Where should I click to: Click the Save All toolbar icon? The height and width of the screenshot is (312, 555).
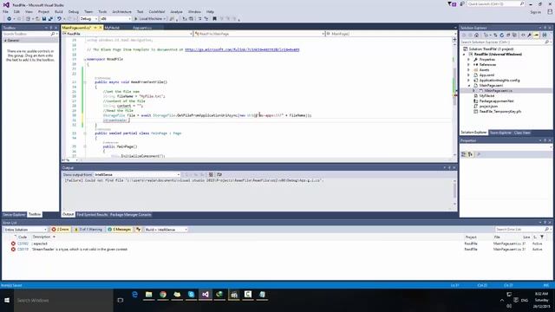[50, 19]
